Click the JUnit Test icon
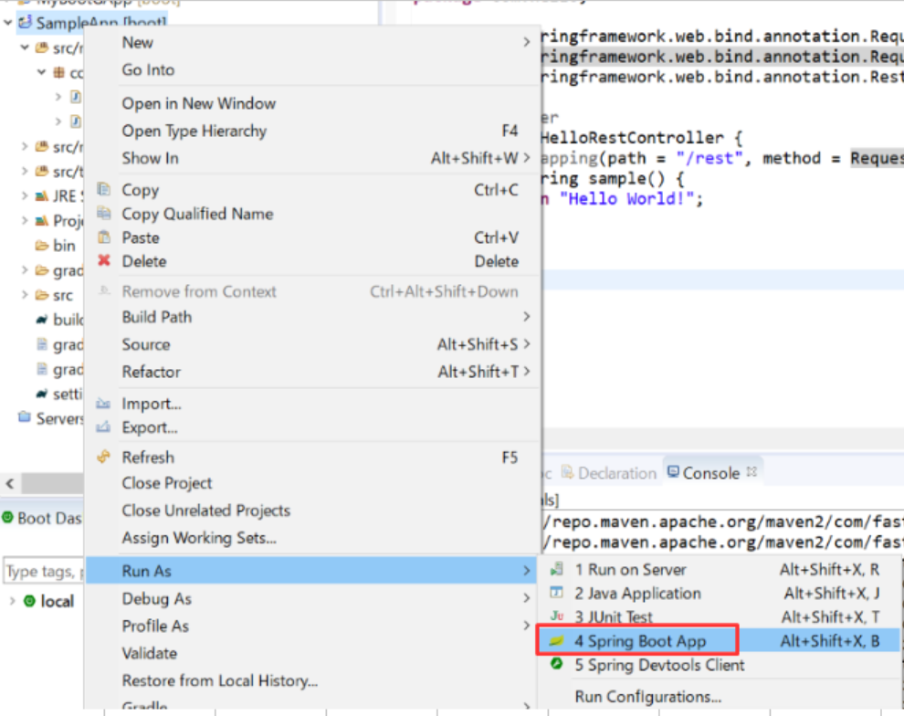The width and height of the screenshot is (904, 716). (555, 616)
